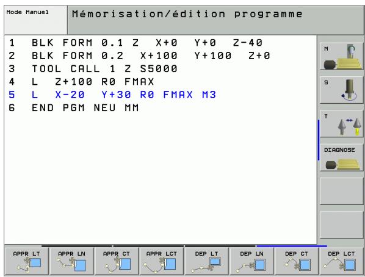365x277 pixels.
Task: Click the blue active soft-key row indicator
Action: click(x=292, y=246)
